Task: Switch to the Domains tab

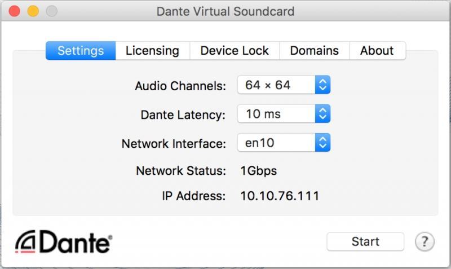Action: (x=315, y=51)
